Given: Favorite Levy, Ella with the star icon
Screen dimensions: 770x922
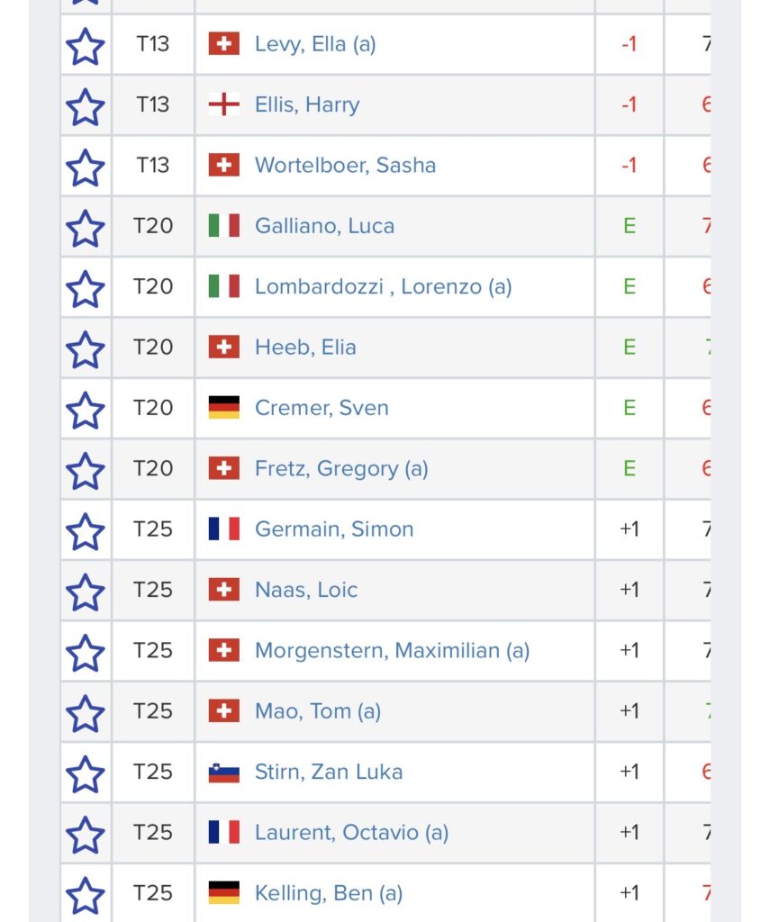Looking at the screenshot, I should coord(86,46).
